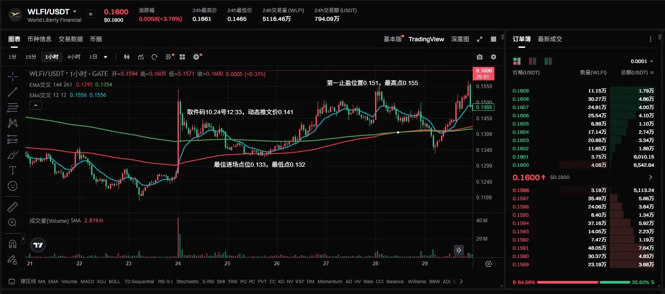The image size is (665, 294).
Task: Select the pattern drawing tool
Action: tap(13, 123)
